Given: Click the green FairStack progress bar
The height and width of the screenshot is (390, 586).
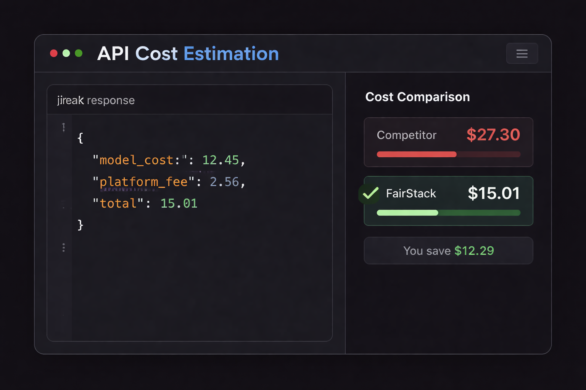Looking at the screenshot, I should (448, 213).
